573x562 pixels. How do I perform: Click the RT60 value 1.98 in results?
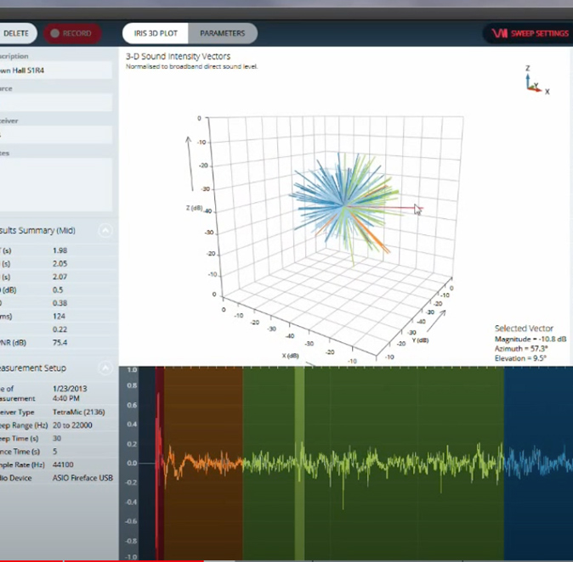(x=60, y=250)
